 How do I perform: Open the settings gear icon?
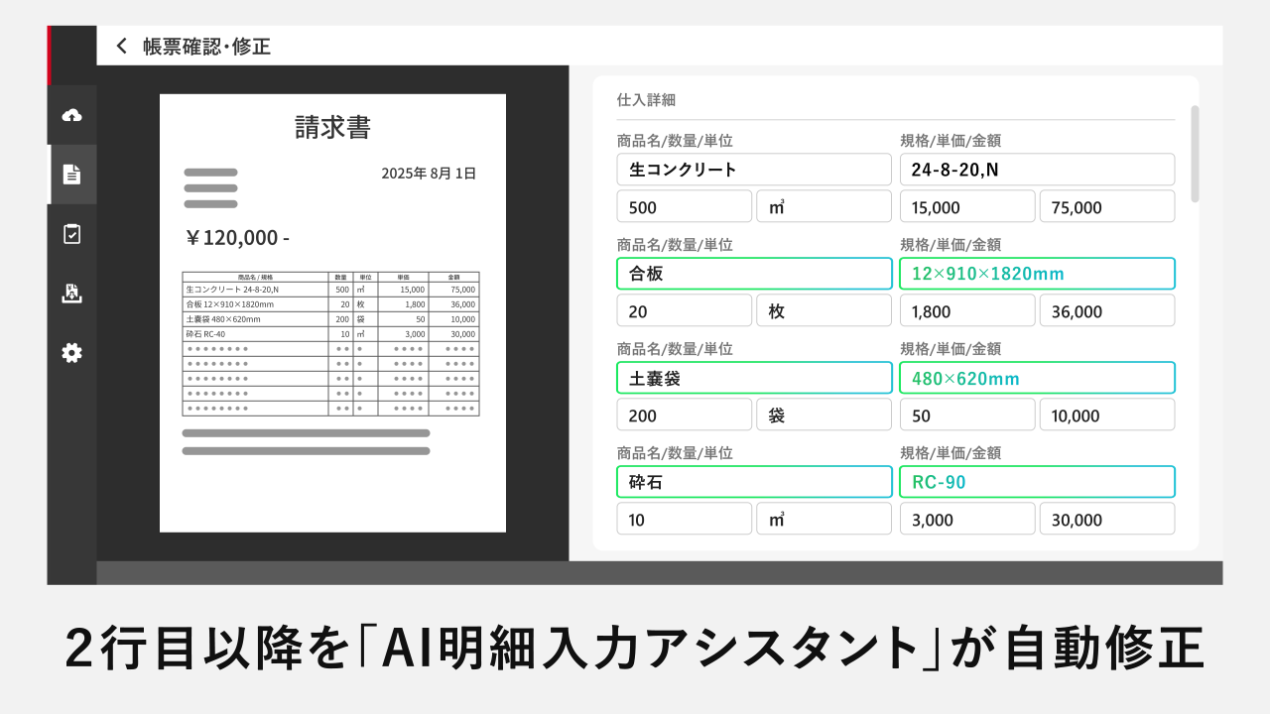71,353
